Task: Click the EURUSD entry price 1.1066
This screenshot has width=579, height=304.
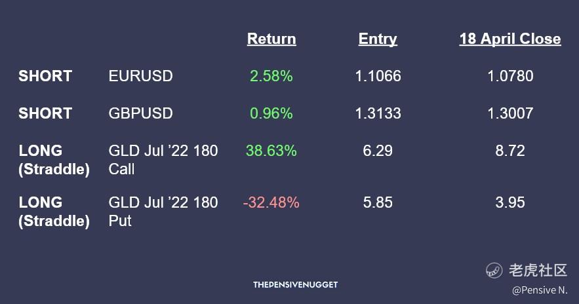Action: coord(378,76)
